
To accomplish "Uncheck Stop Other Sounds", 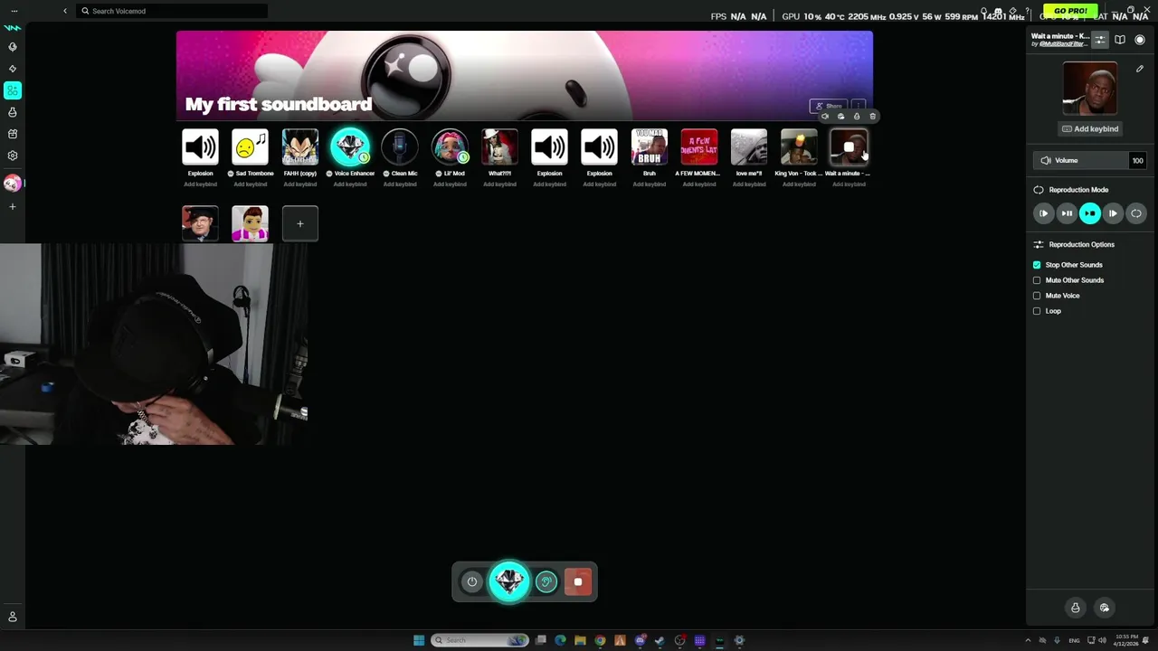I will (x=1037, y=265).
